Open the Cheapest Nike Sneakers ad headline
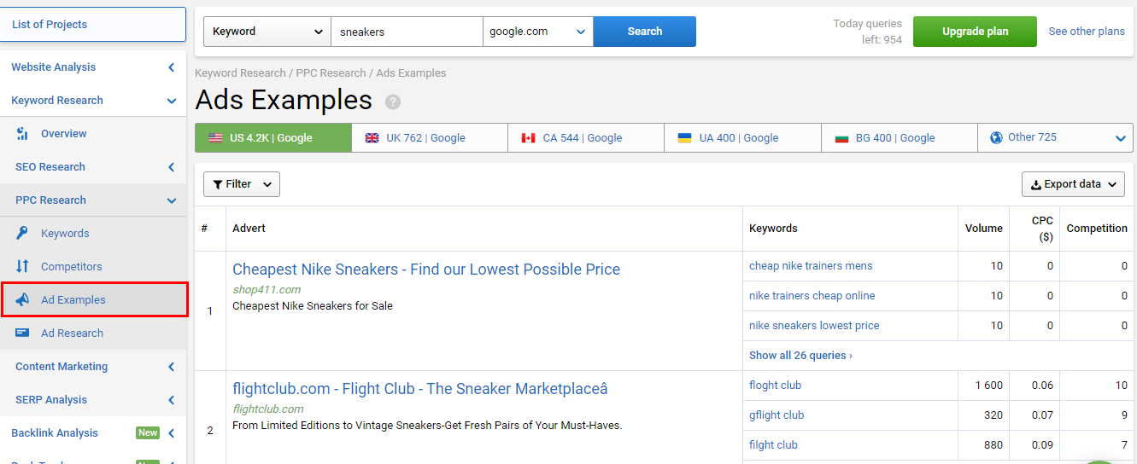The width and height of the screenshot is (1137, 464). tap(426, 270)
